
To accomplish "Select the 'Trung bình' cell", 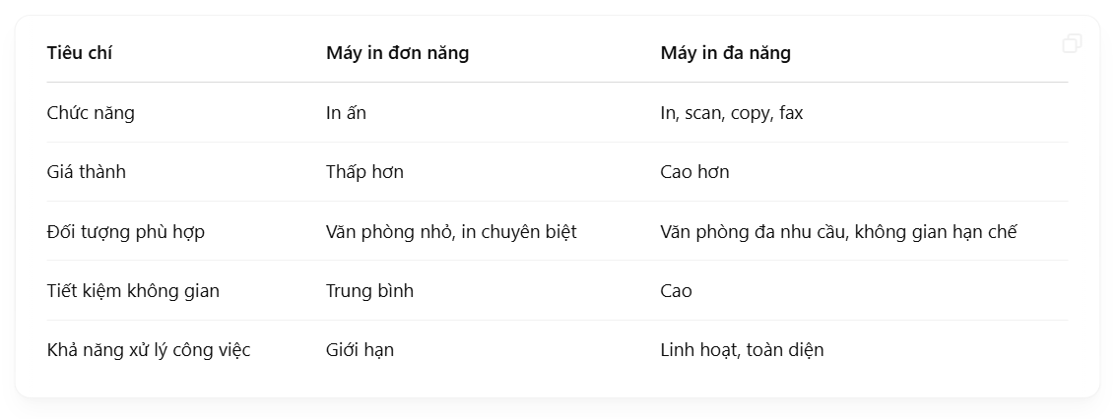I will click(x=369, y=291).
